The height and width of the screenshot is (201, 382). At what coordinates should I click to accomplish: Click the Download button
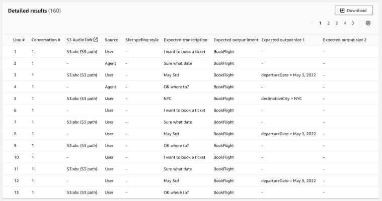click(x=354, y=11)
